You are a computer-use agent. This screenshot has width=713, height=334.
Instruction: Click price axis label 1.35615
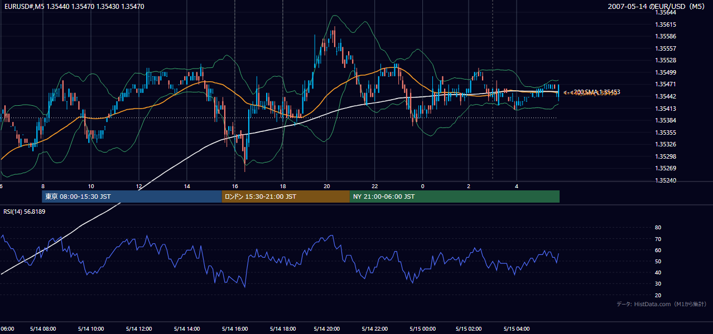[x=666, y=24]
